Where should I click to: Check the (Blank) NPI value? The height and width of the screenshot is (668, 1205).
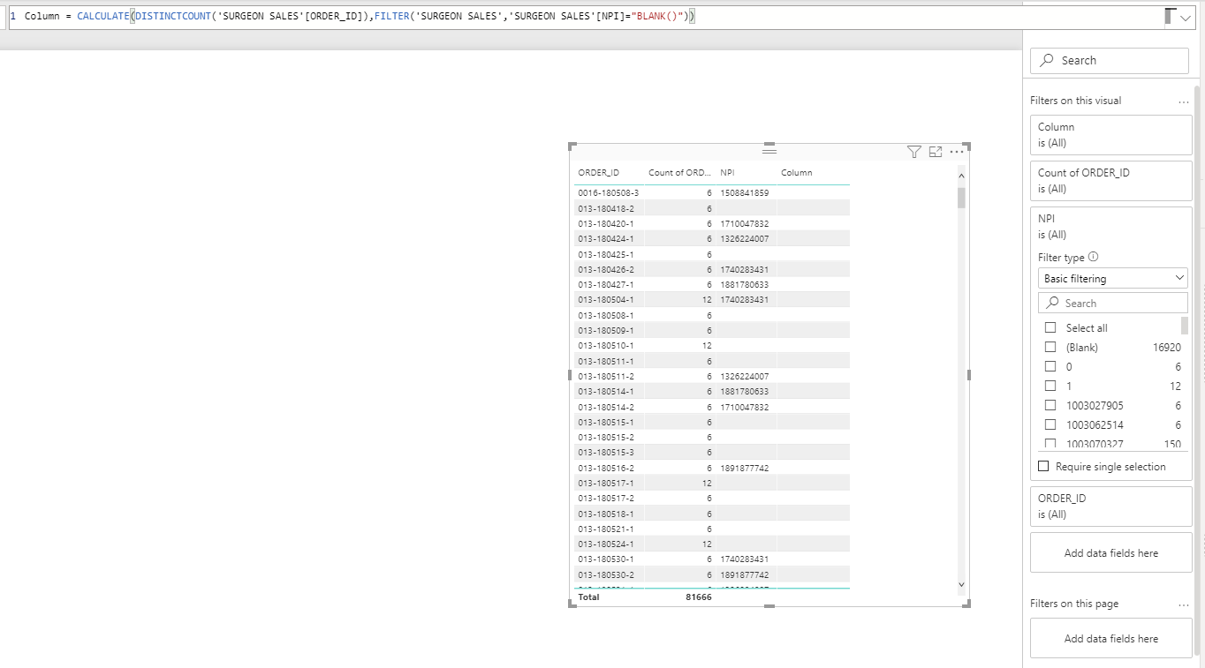(x=1050, y=347)
